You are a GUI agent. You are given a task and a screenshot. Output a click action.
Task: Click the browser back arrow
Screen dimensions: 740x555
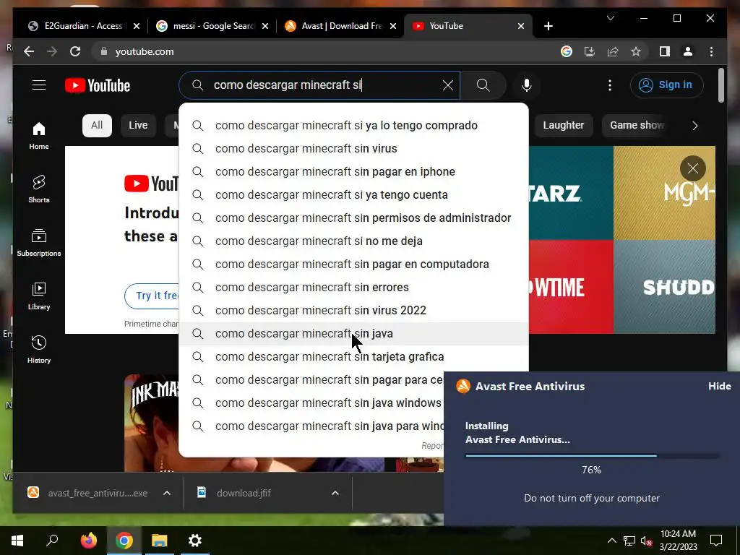pos(29,51)
